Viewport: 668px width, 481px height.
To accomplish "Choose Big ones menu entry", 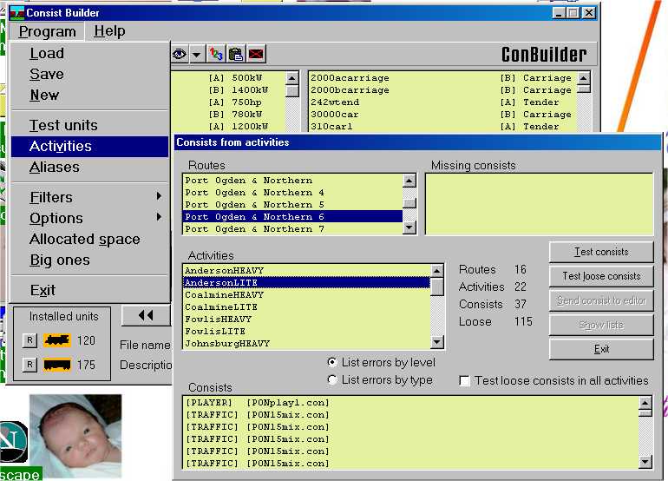I will (x=90, y=260).
